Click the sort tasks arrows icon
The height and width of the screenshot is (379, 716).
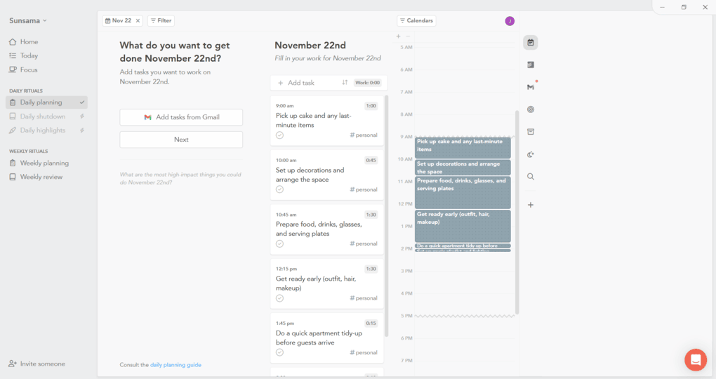coord(345,83)
